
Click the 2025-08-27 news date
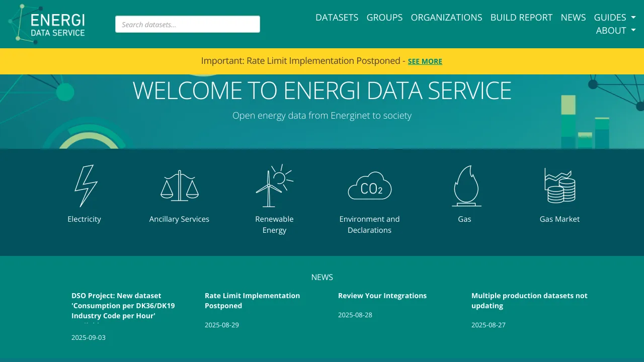489,325
